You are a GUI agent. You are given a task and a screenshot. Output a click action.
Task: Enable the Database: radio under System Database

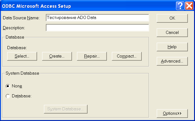(x=8, y=96)
